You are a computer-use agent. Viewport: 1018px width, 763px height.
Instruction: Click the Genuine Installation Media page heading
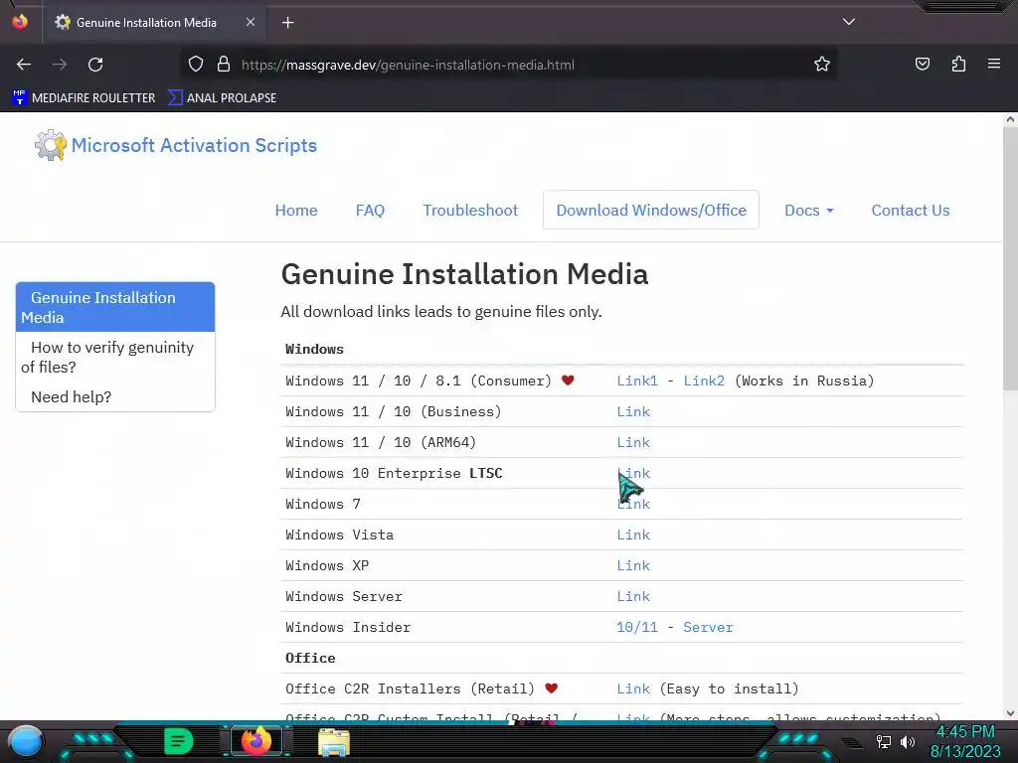tap(465, 274)
